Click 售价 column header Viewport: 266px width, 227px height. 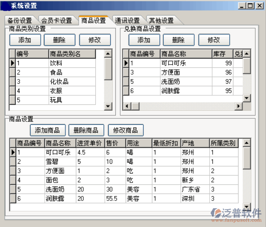[115, 143]
